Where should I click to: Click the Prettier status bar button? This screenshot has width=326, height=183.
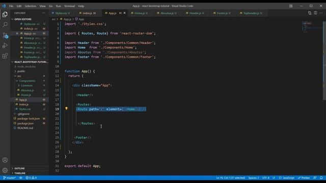coord(304,178)
